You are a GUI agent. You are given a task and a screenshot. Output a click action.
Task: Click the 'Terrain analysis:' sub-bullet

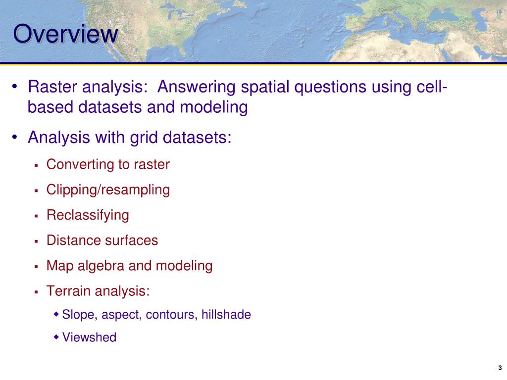(x=98, y=291)
